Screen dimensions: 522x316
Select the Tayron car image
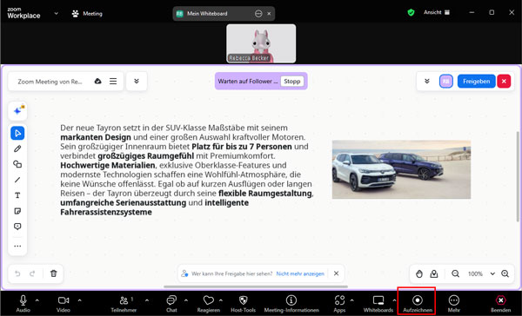[x=401, y=169]
